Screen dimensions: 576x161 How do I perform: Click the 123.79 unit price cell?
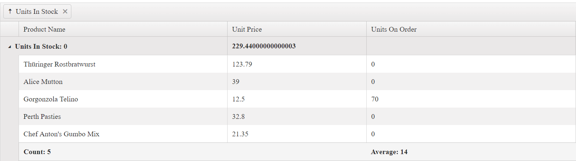coord(242,64)
